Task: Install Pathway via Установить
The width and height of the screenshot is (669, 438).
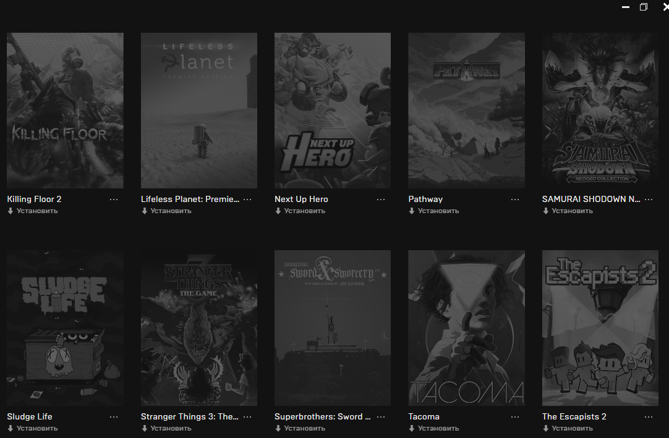Action: click(x=434, y=211)
